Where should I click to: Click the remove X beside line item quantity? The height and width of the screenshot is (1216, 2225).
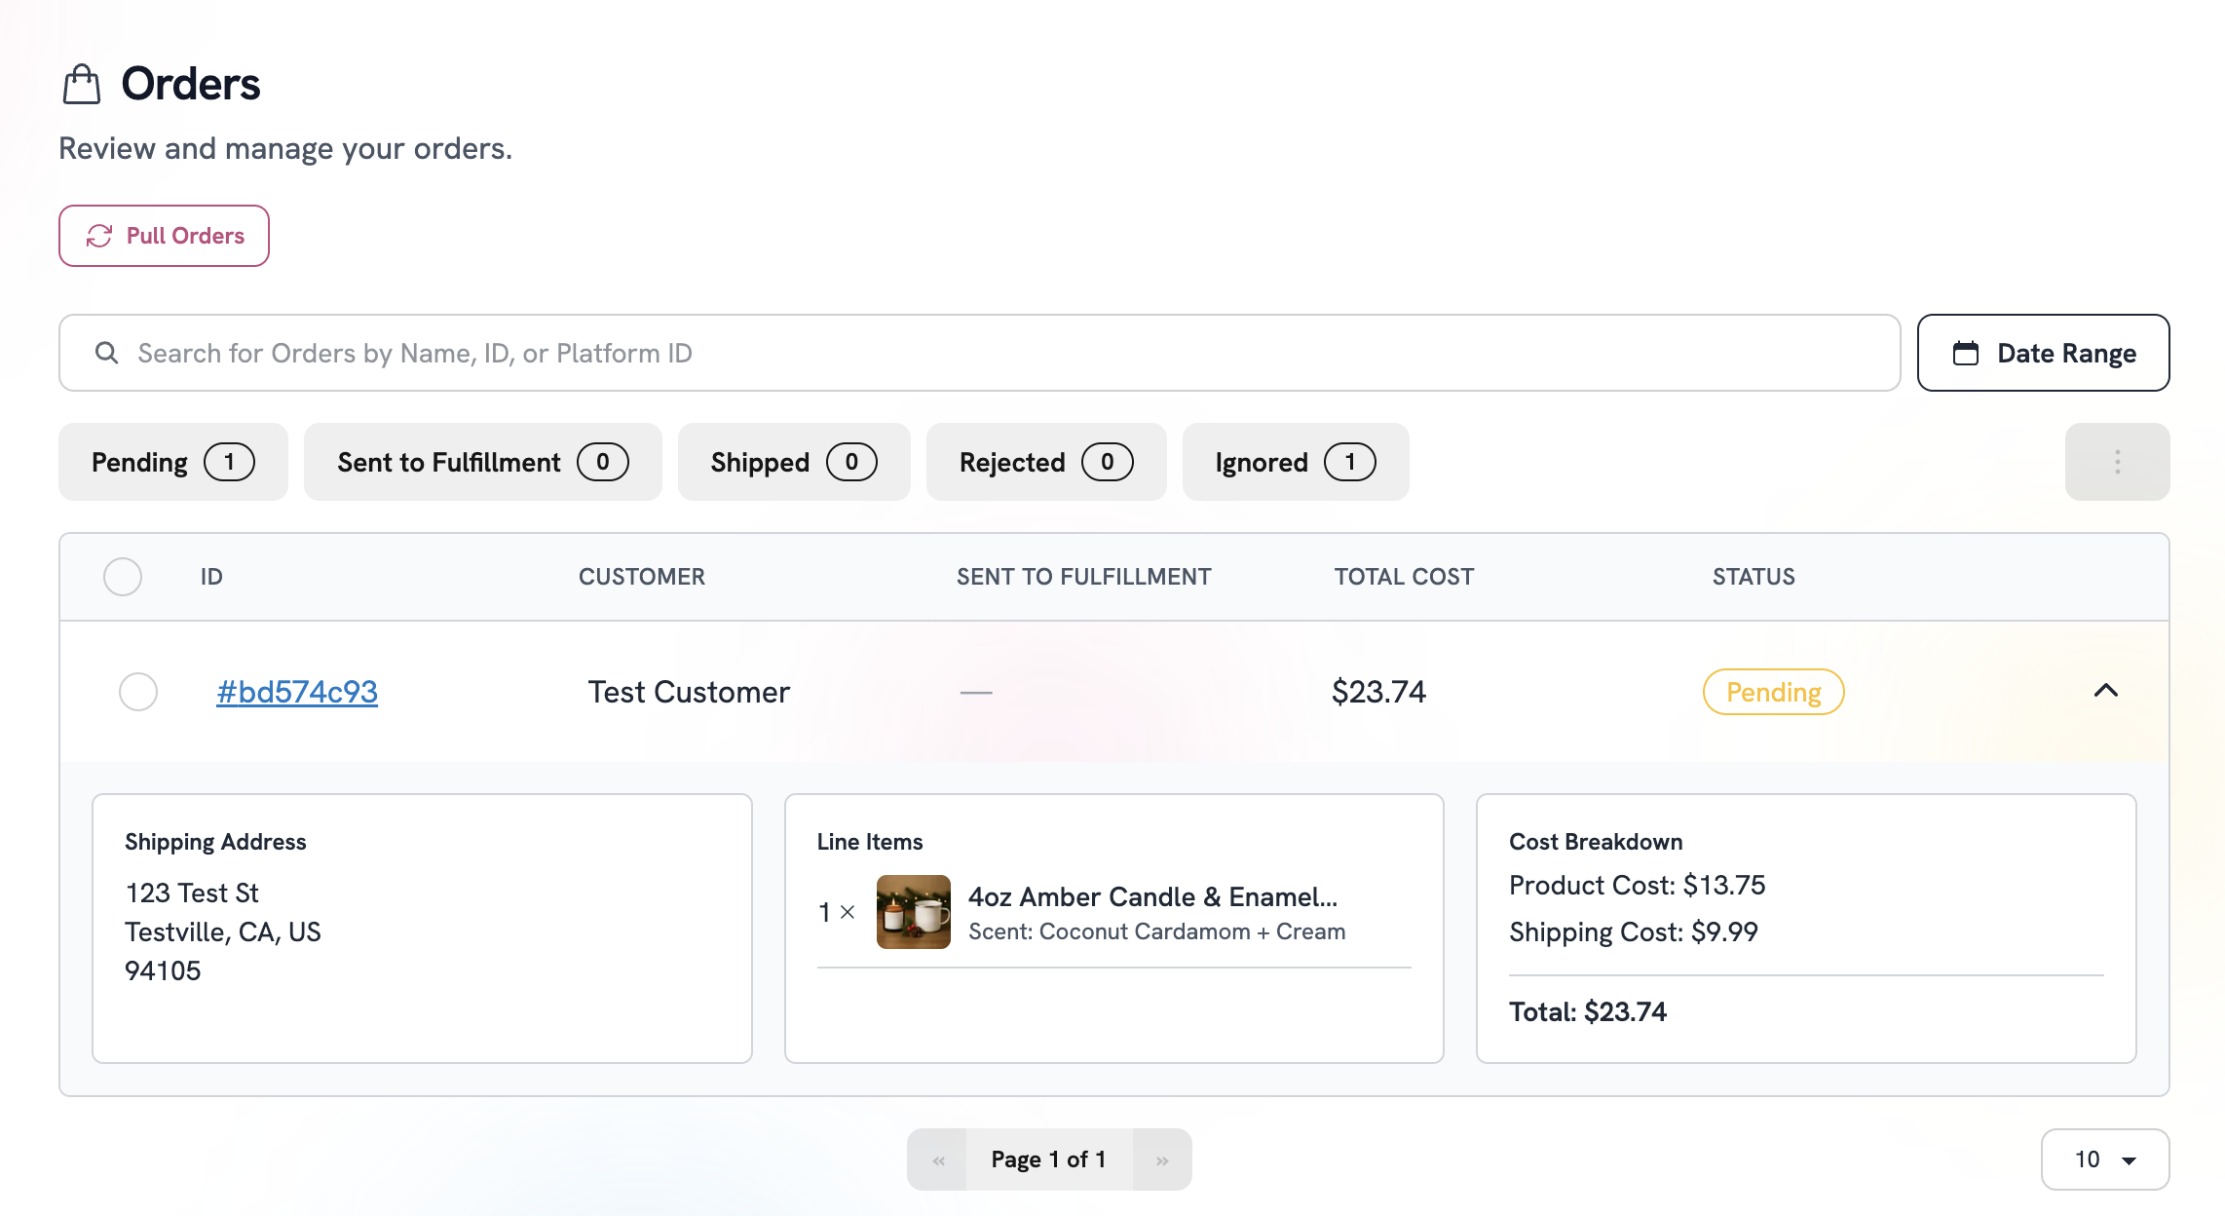[848, 912]
